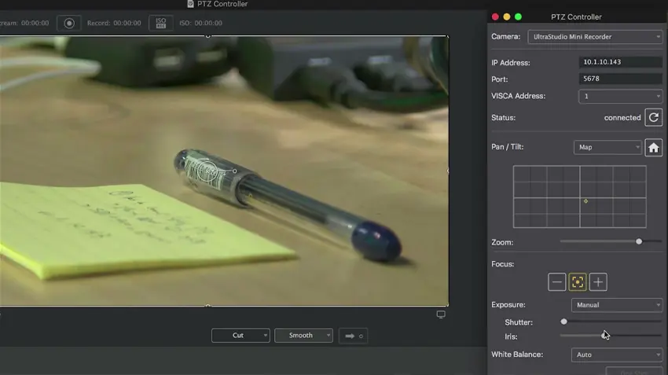Click the Zoom slider handle
Image resolution: width=668 pixels, height=375 pixels.
pyautogui.click(x=639, y=241)
